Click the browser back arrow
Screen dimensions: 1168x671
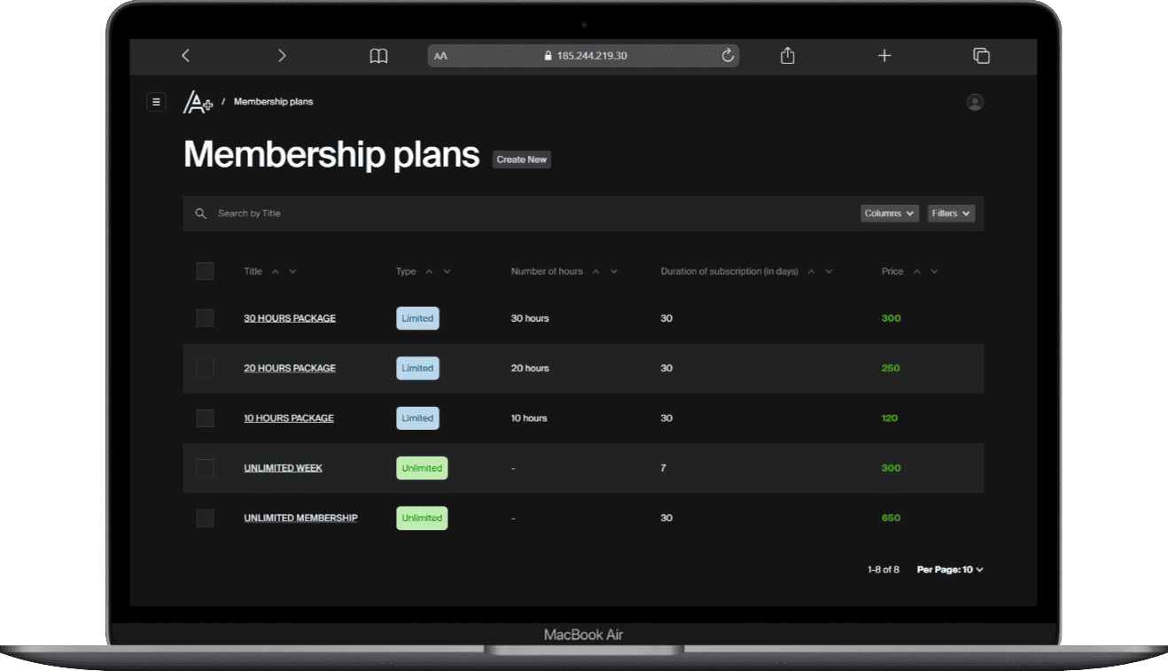[x=185, y=56]
